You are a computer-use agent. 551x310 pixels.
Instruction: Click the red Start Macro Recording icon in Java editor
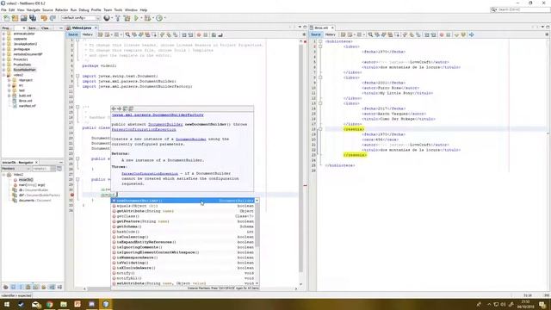click(x=199, y=34)
